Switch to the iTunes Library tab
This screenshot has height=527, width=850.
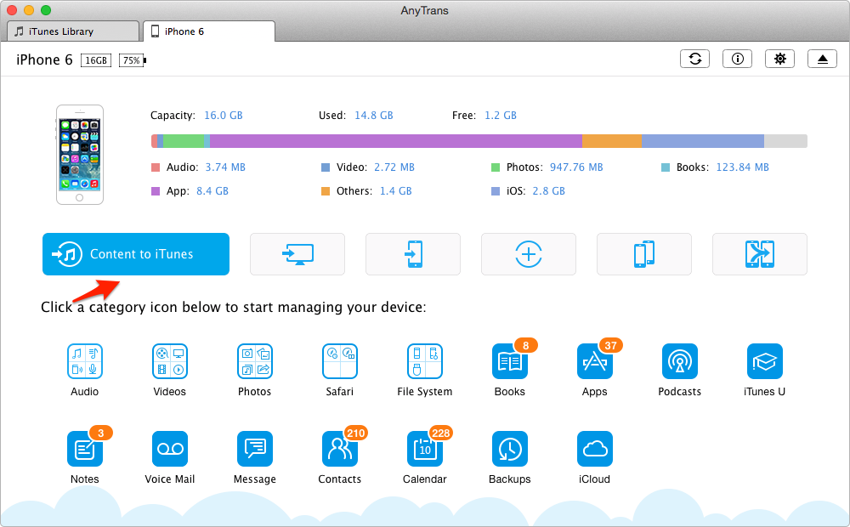[x=73, y=31]
